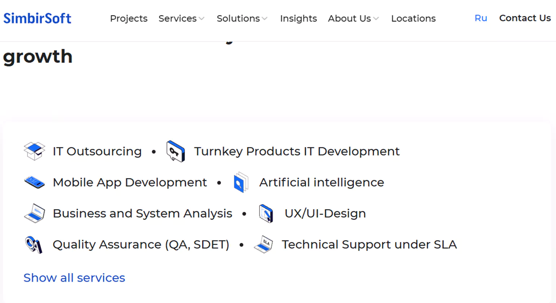Click the Show all services link

(74, 278)
